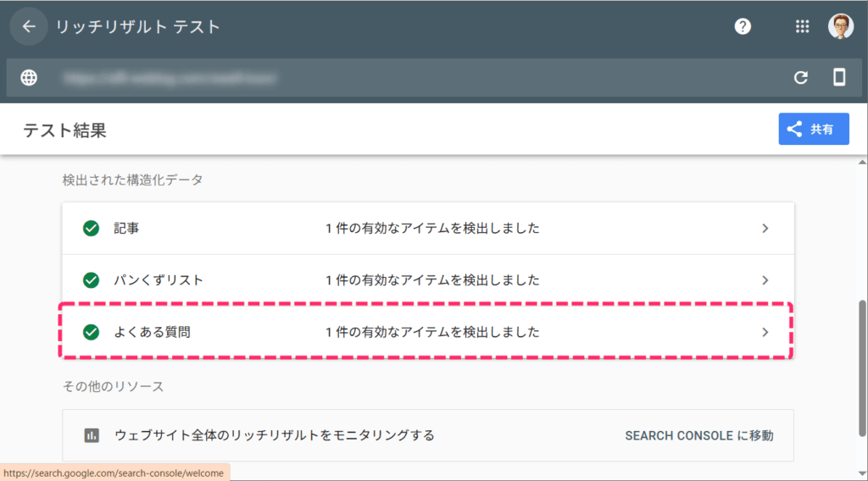868x481 pixels.
Task: Click the back arrow icon
Action: pos(29,27)
